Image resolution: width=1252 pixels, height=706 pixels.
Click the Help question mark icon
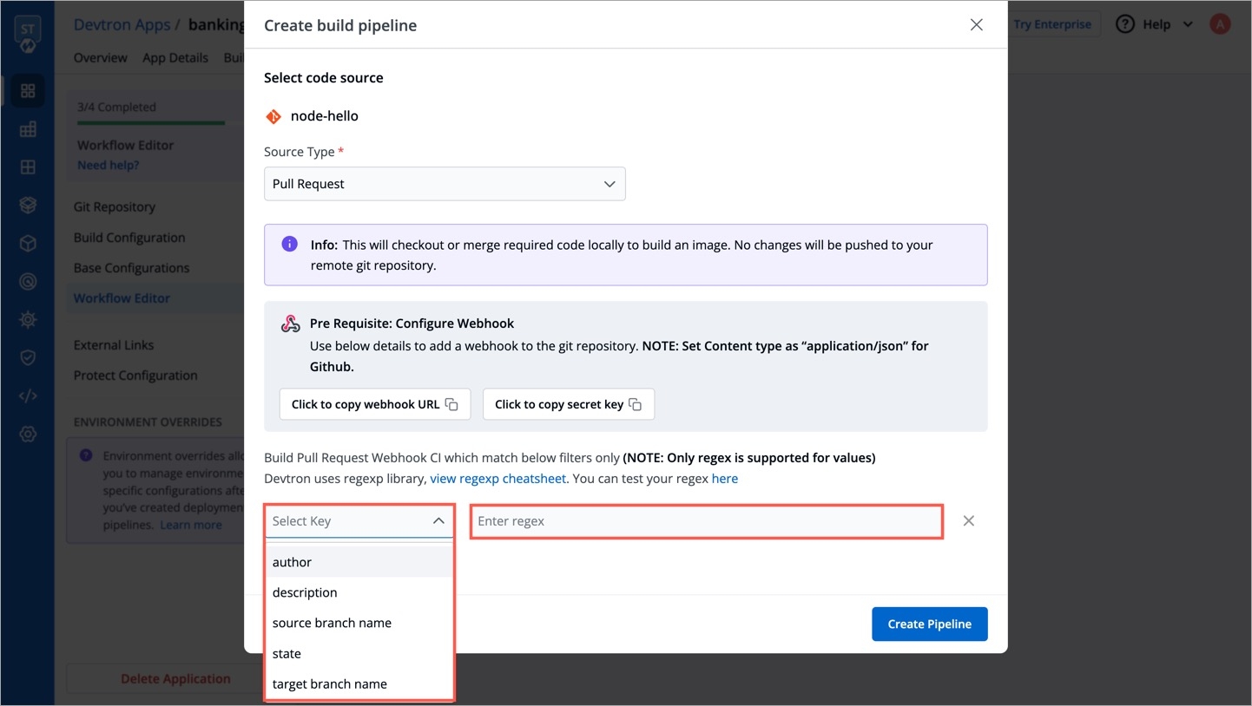(x=1125, y=24)
